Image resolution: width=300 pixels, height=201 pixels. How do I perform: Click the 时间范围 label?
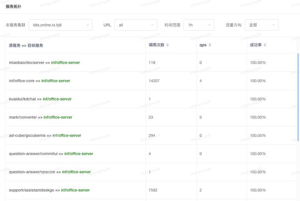[x=172, y=25]
